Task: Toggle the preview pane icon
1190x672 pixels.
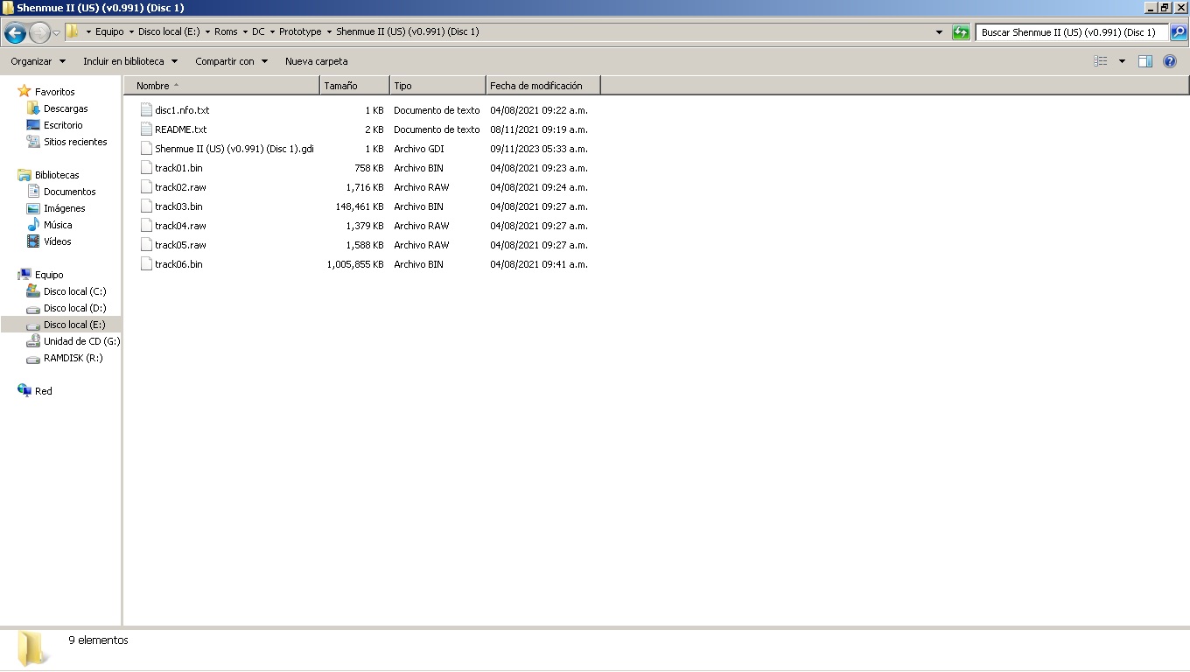Action: [x=1145, y=61]
